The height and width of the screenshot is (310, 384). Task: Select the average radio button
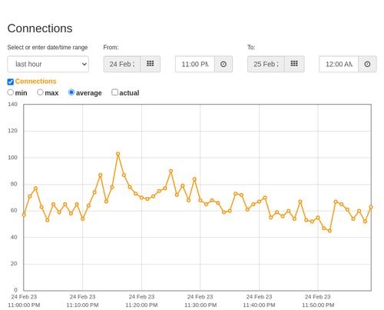(x=71, y=92)
